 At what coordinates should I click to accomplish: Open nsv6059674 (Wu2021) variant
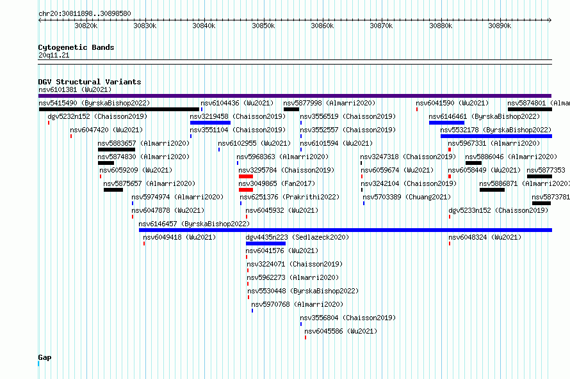(397, 170)
